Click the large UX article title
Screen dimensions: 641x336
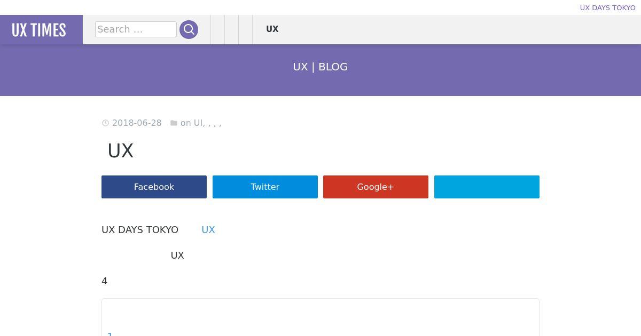(121, 151)
